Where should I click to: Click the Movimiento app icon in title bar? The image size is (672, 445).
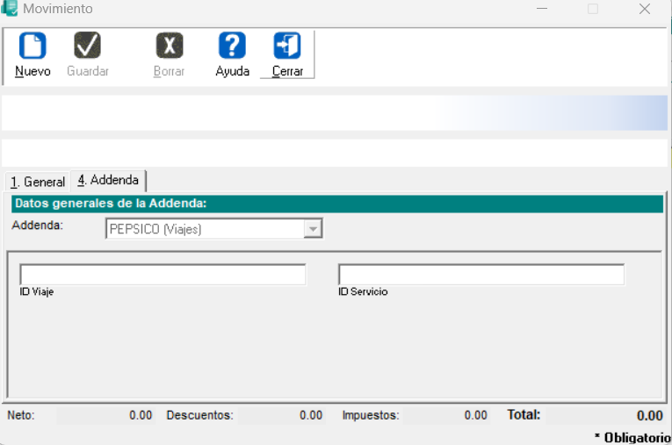10,9
